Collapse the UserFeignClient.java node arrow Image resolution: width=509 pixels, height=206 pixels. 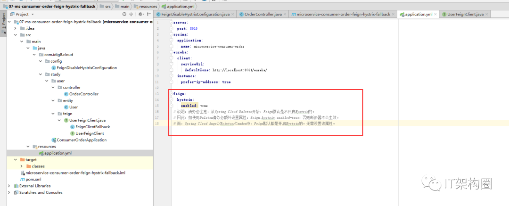tap(59, 120)
